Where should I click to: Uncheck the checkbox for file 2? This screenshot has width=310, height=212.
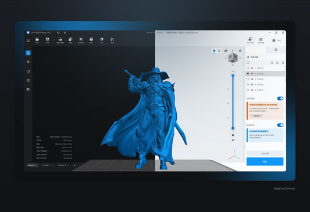(x=248, y=74)
